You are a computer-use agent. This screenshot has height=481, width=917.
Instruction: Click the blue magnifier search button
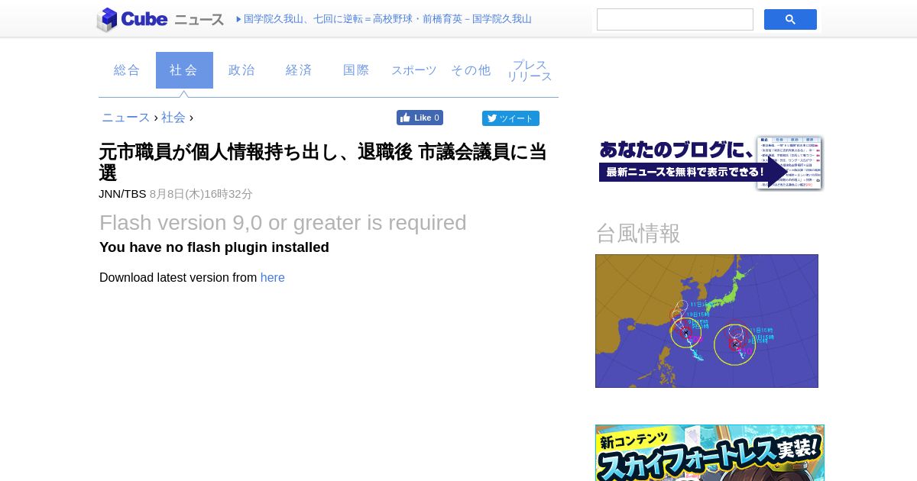click(790, 20)
